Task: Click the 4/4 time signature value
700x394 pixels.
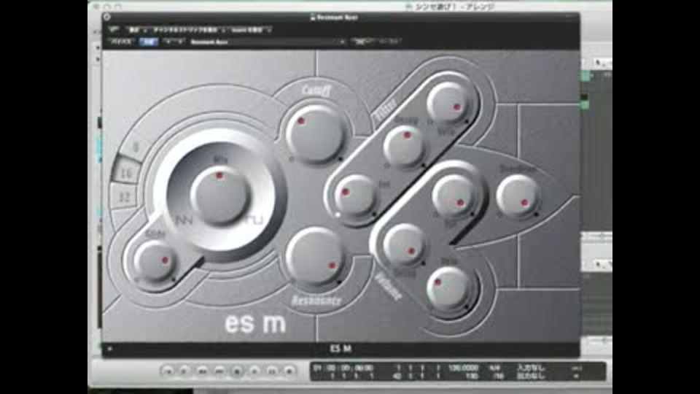Action: pos(494,368)
